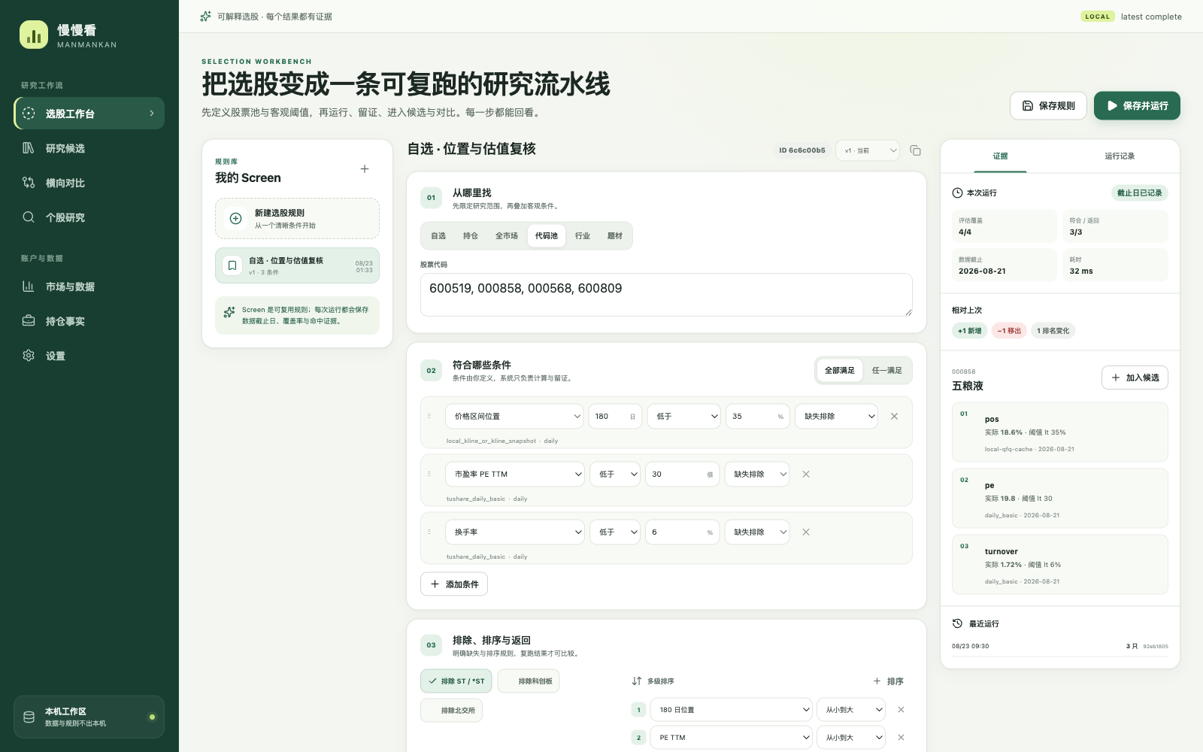This screenshot has height=752, width=1203.
Task: Choose 全部满足 condition mode
Action: click(840, 370)
